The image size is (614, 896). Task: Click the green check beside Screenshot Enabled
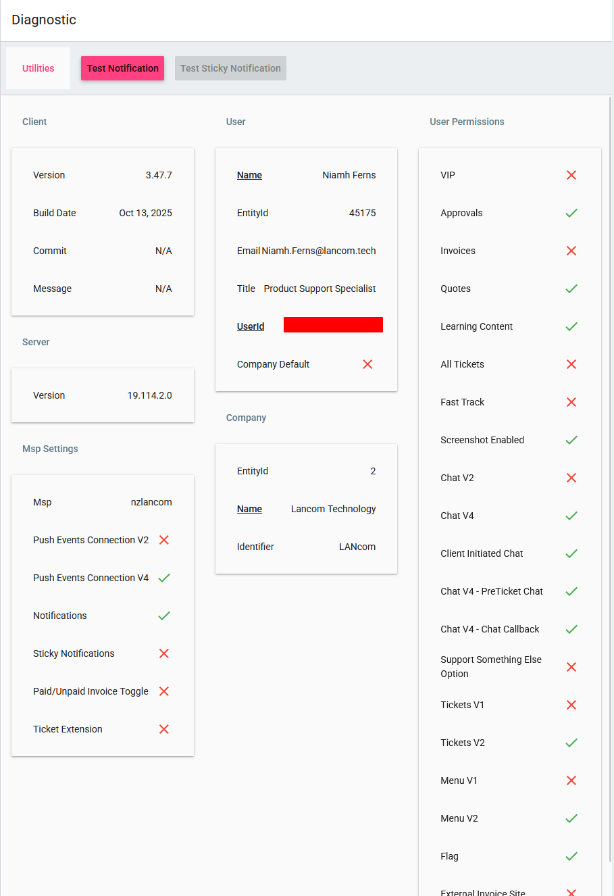click(x=571, y=440)
